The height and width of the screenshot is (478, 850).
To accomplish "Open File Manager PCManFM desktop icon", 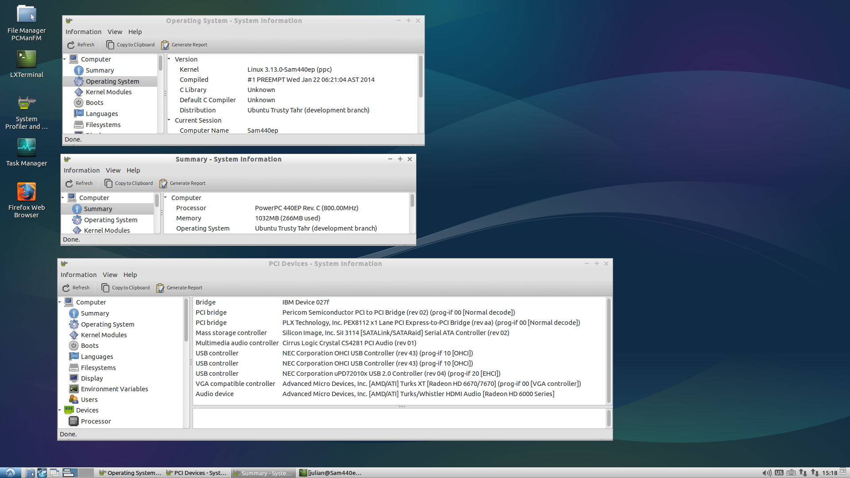I will [27, 15].
